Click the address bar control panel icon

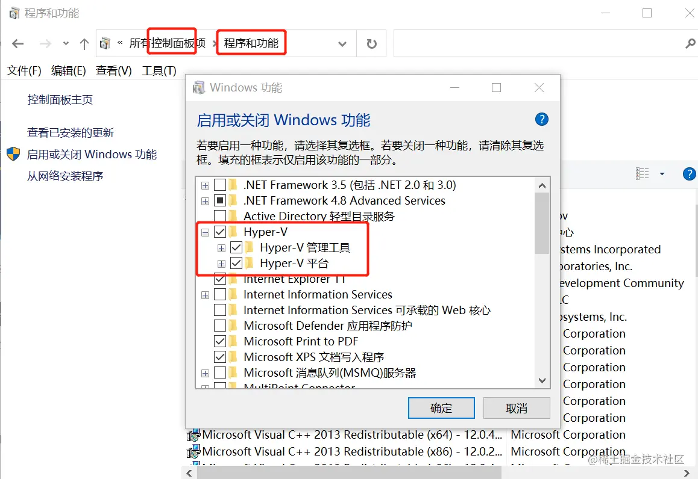click(x=105, y=43)
